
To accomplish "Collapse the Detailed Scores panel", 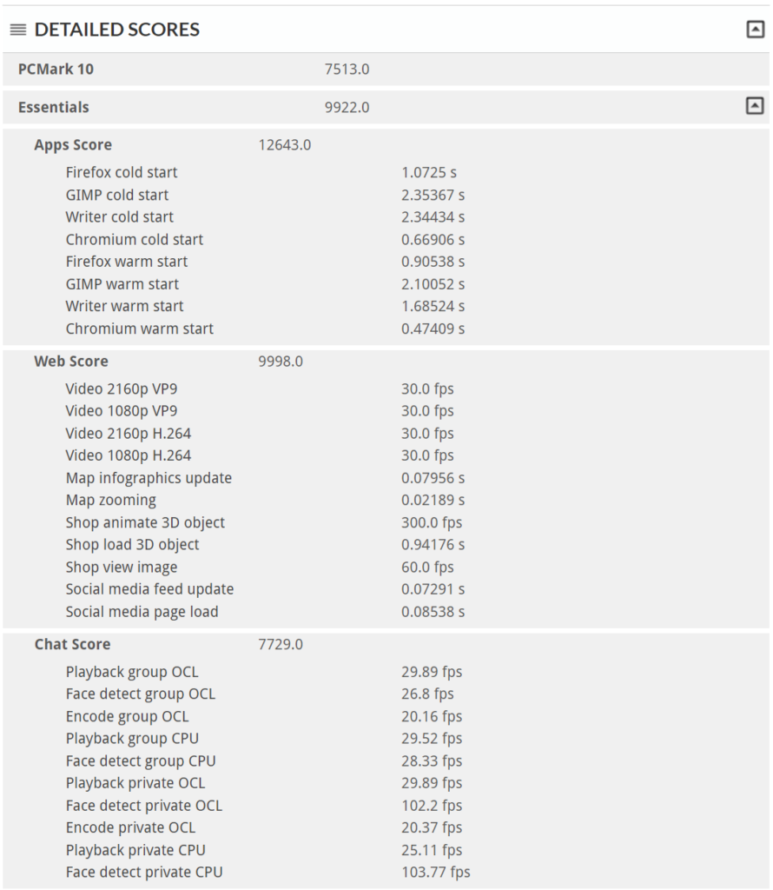I will [x=754, y=30].
